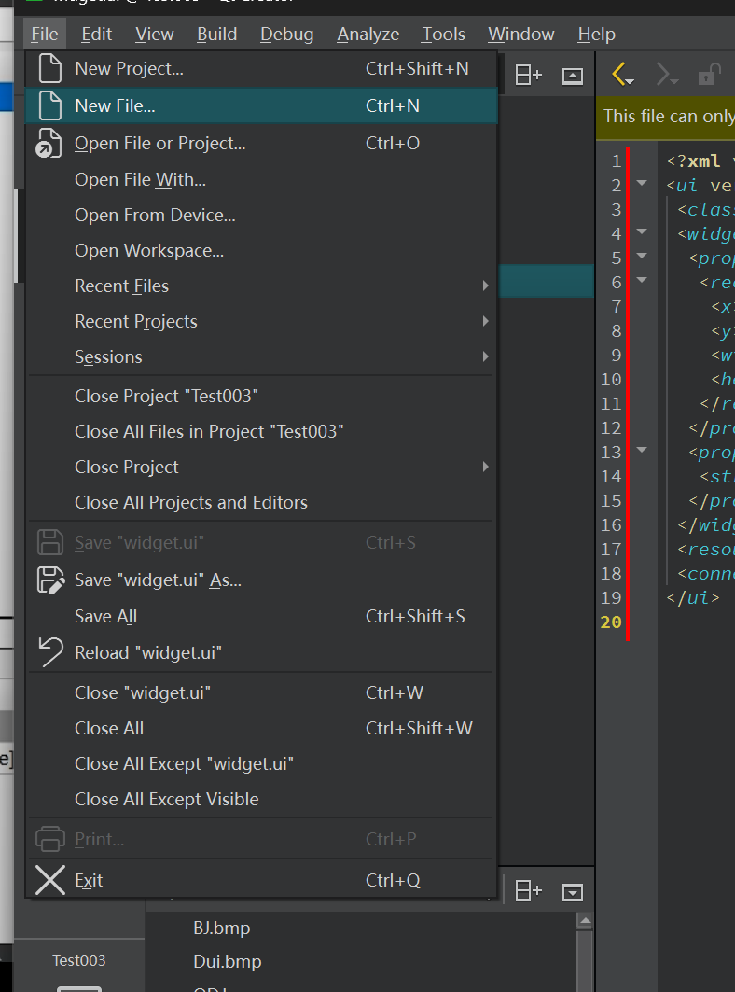Click the file list scrollbar up arrow
735x992 pixels.
pyautogui.click(x=585, y=922)
